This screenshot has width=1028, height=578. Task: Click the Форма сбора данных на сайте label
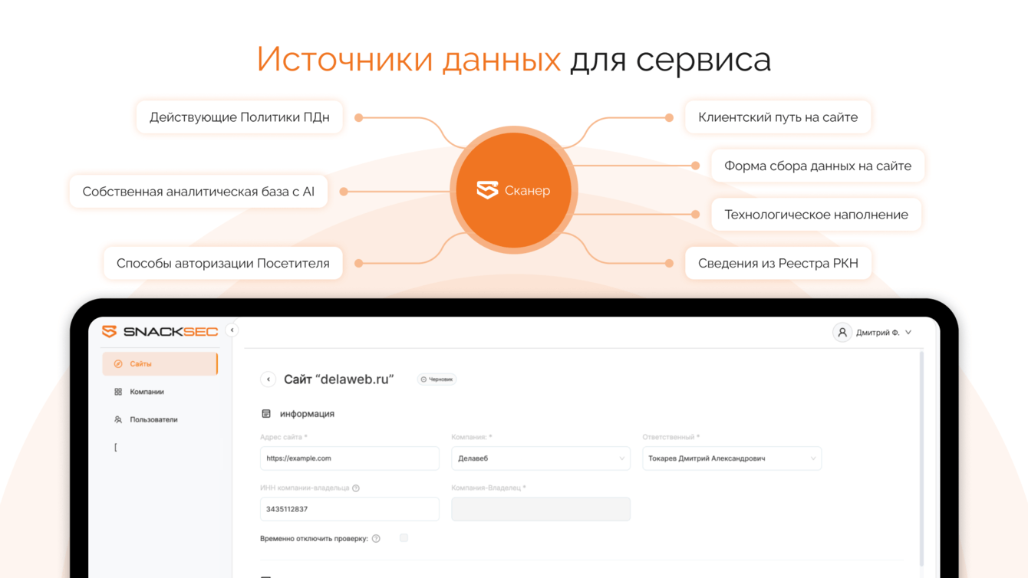click(x=818, y=166)
